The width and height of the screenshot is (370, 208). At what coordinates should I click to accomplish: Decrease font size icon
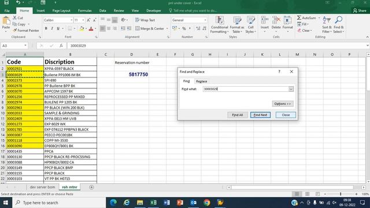[x=94, y=20]
